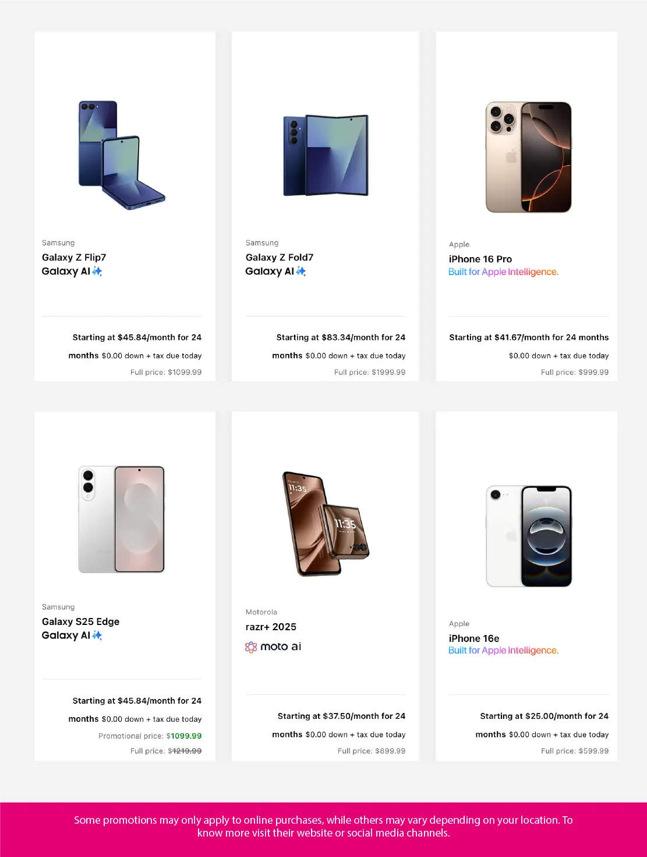Image resolution: width=647 pixels, height=857 pixels.
Task: Click the razr+ 2025 product name
Action: click(x=271, y=627)
